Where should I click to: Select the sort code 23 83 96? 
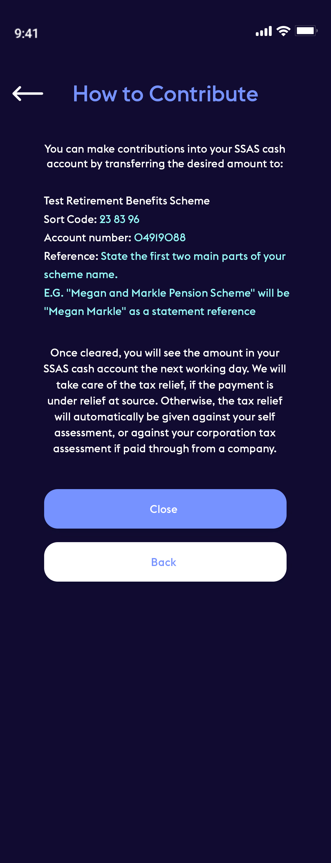(119, 219)
